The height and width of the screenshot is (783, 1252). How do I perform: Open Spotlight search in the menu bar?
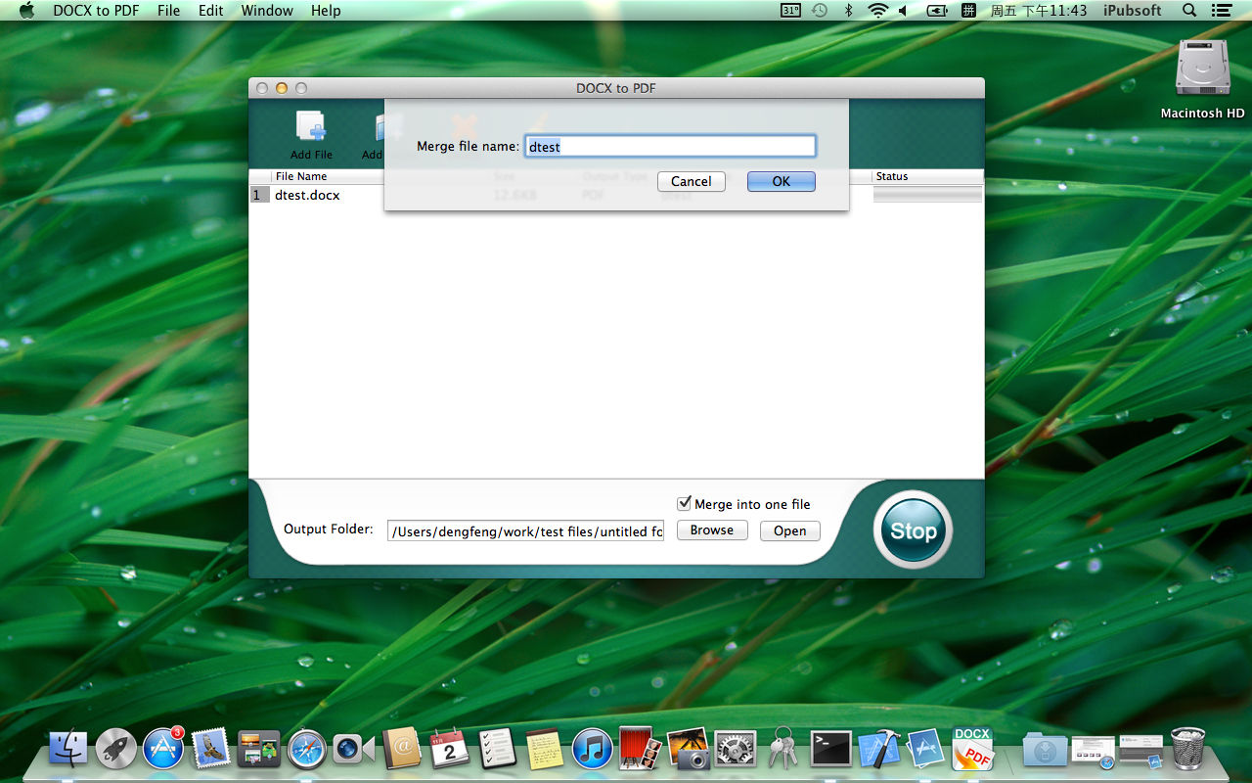(x=1189, y=11)
